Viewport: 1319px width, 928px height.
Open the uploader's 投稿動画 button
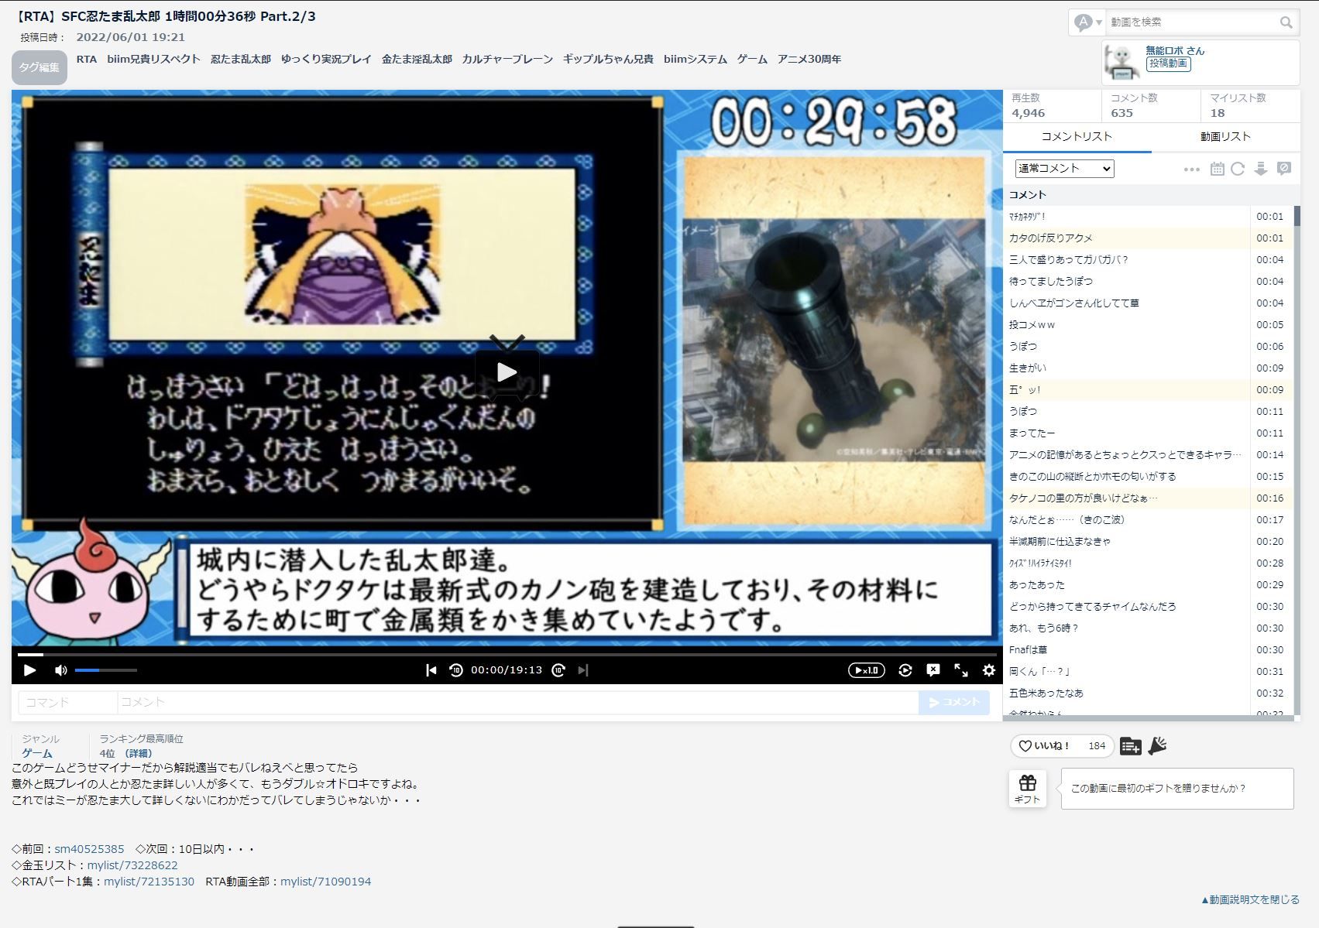point(1168,64)
